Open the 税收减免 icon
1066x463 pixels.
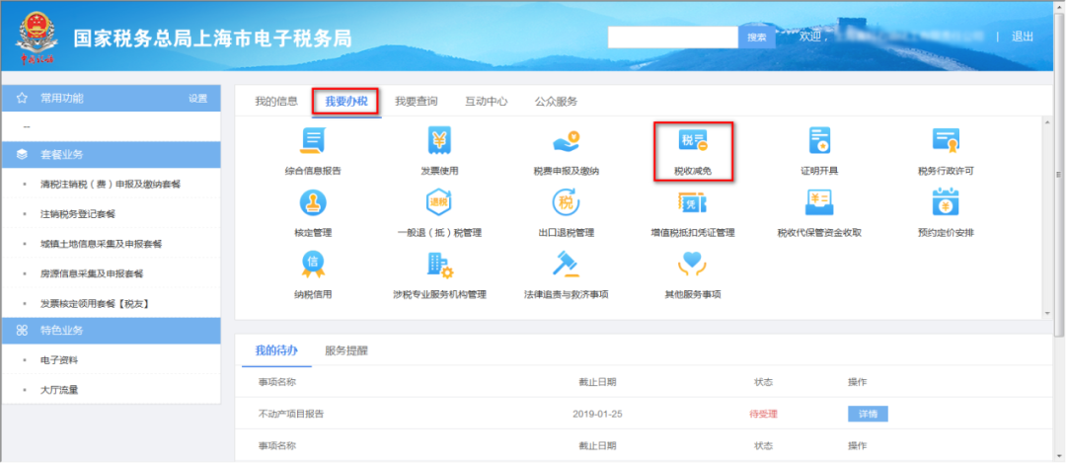click(693, 141)
